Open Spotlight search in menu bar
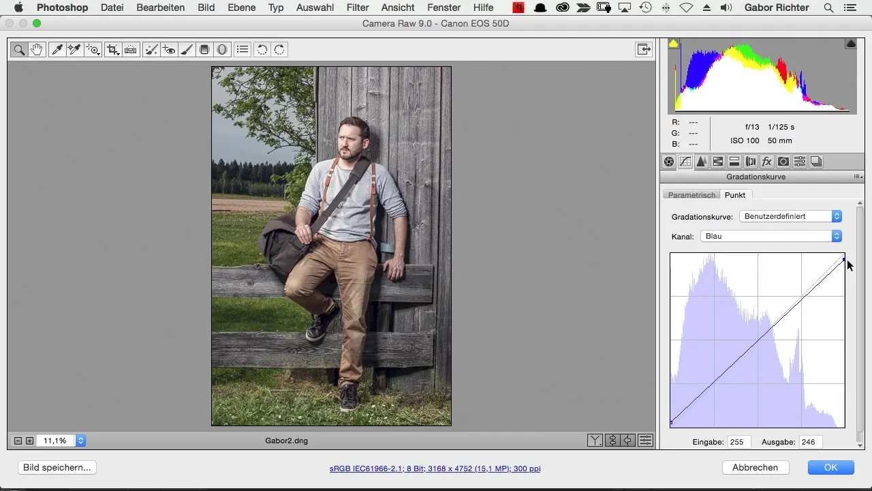872x491 pixels. tap(828, 8)
